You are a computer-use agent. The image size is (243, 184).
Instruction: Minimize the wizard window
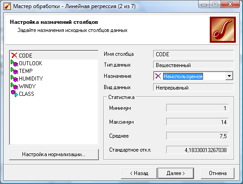point(204,4)
